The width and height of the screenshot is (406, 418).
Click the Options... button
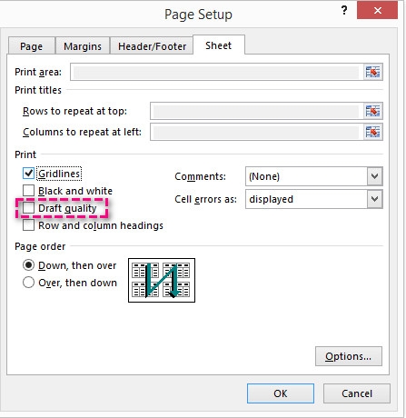pos(349,356)
